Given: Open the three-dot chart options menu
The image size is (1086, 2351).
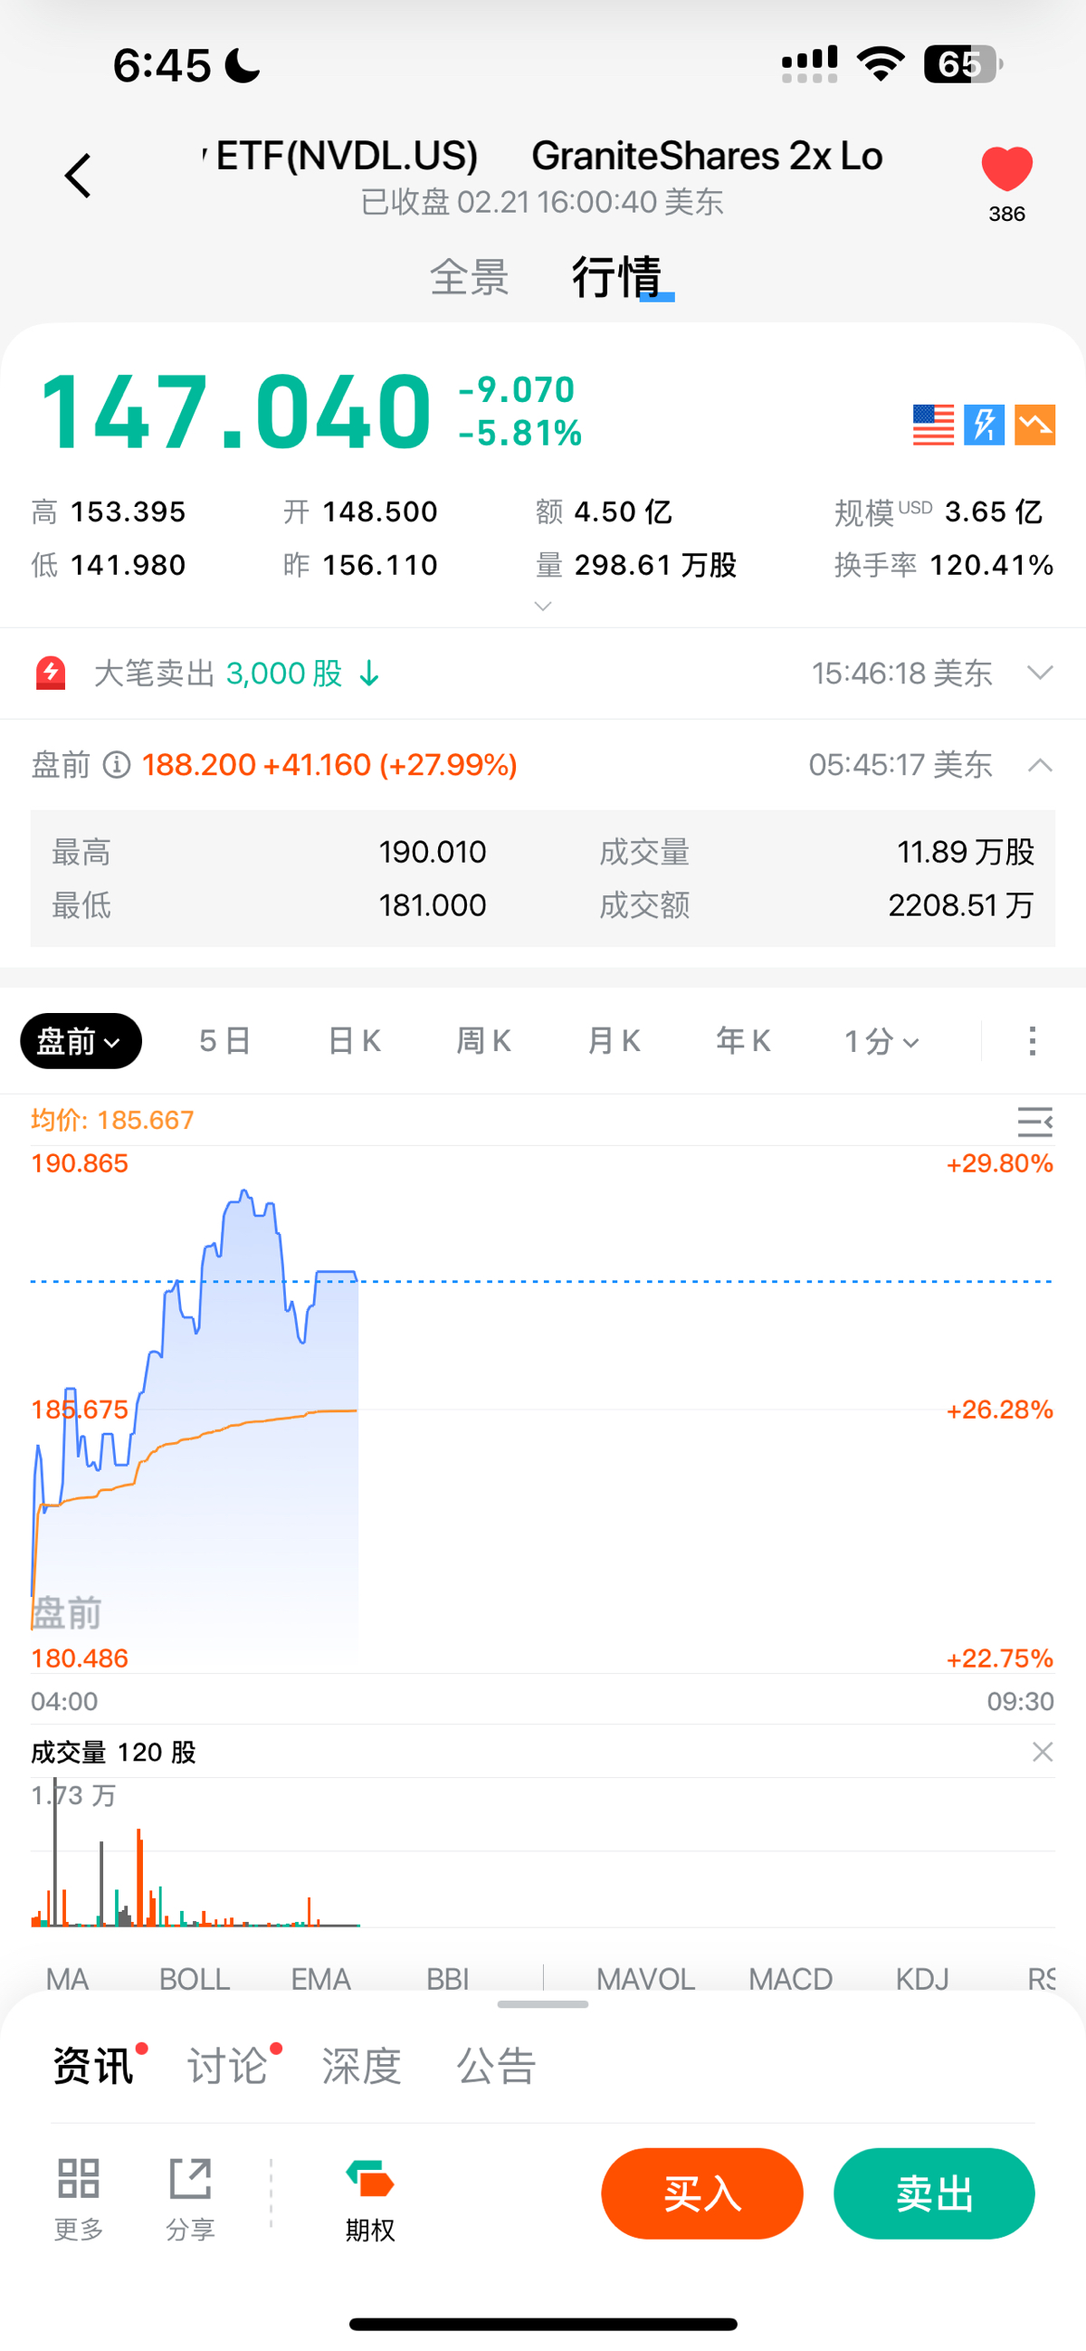Looking at the screenshot, I should pos(1033,1041).
